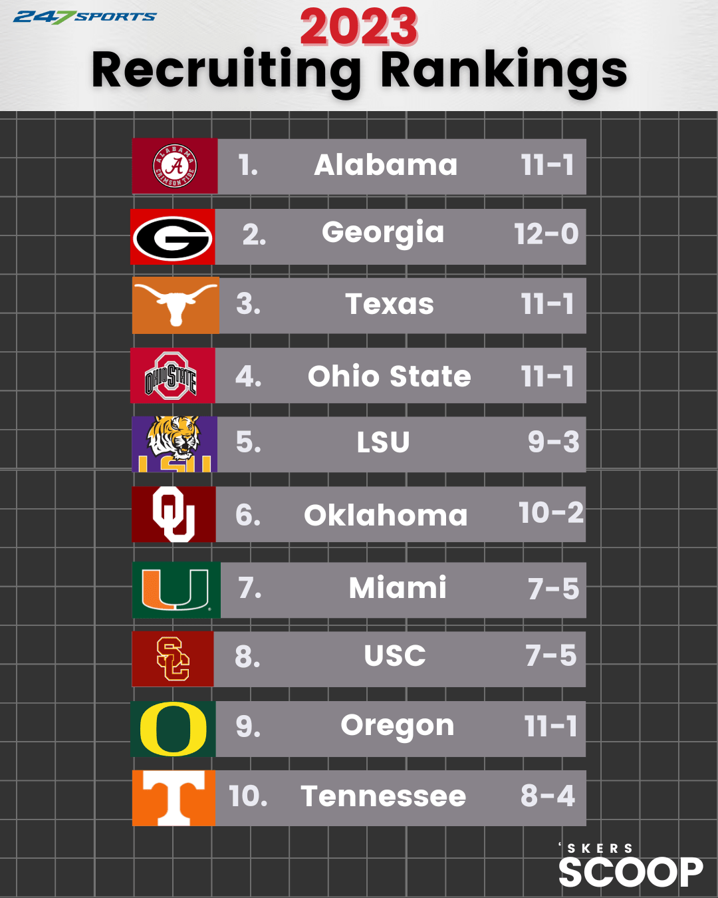Click the Skers Scoop logo
This screenshot has height=898, width=718.
click(x=630, y=865)
